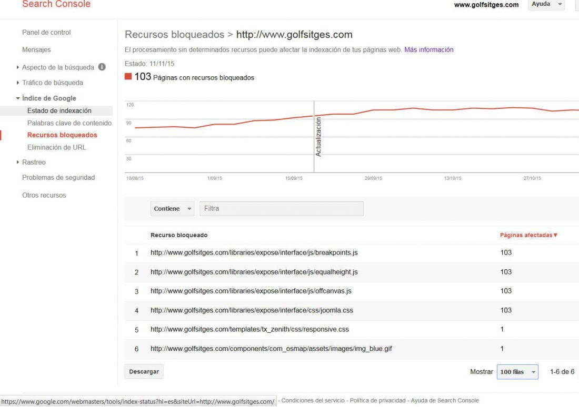Click the Search Console logo title
Image resolution: width=579 pixels, height=407 pixels.
click(56, 4)
